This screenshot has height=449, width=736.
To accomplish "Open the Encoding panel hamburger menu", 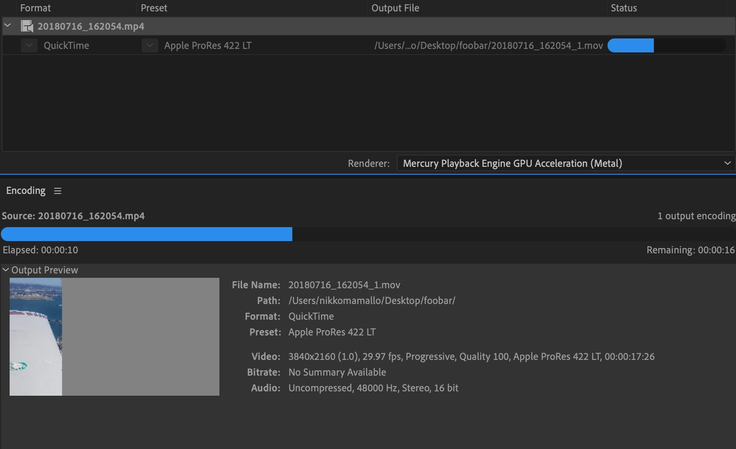I will click(x=58, y=191).
